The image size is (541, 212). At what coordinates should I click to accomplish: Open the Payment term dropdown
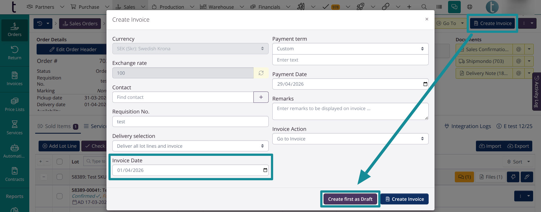(x=350, y=49)
